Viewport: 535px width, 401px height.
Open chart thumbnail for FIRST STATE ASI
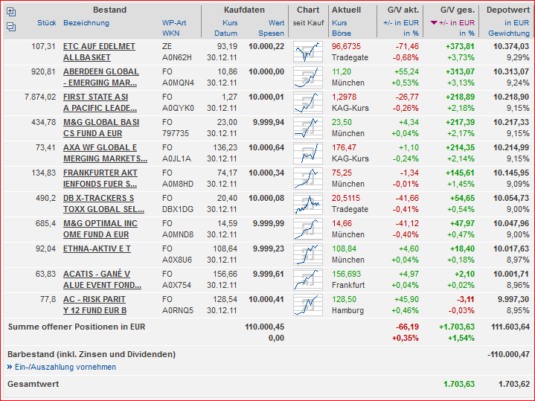tap(308, 103)
